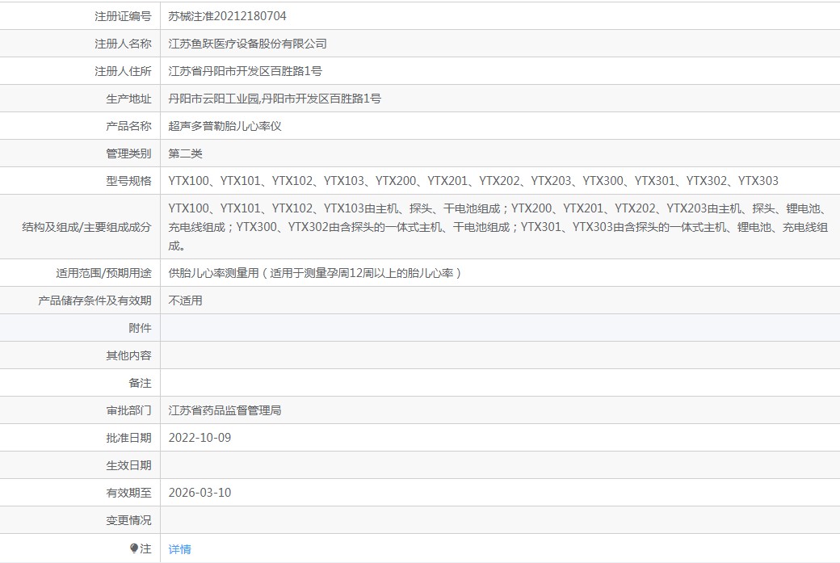Click the 批准日期 label
The width and height of the screenshot is (840, 563).
(x=128, y=438)
